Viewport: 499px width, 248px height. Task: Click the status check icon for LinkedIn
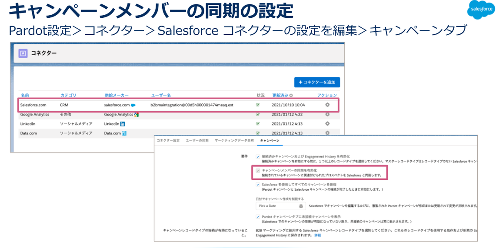(258, 124)
